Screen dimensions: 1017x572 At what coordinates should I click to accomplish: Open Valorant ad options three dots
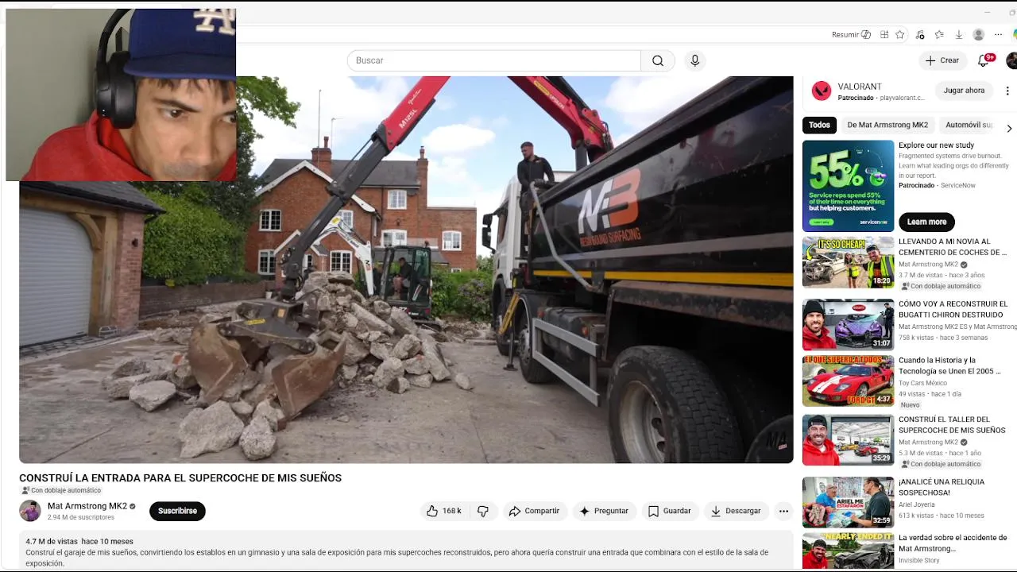pyautogui.click(x=1007, y=91)
